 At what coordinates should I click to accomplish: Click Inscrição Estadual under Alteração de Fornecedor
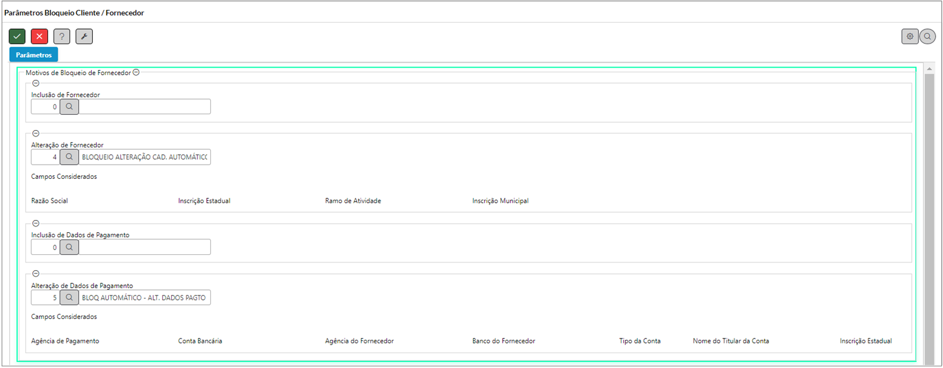[x=204, y=201]
